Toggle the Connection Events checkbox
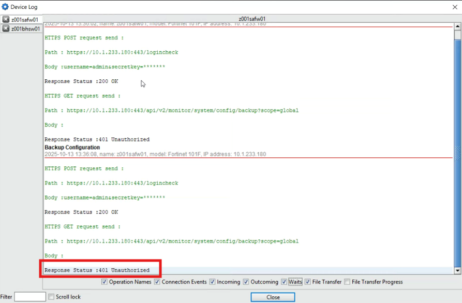Viewport: 462px width, 303px height. coord(157,282)
